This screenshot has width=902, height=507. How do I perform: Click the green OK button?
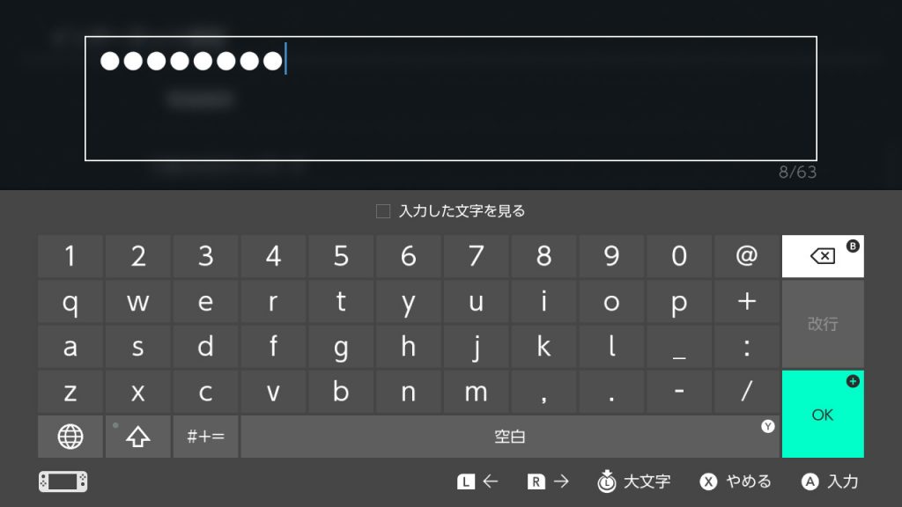[823, 414]
